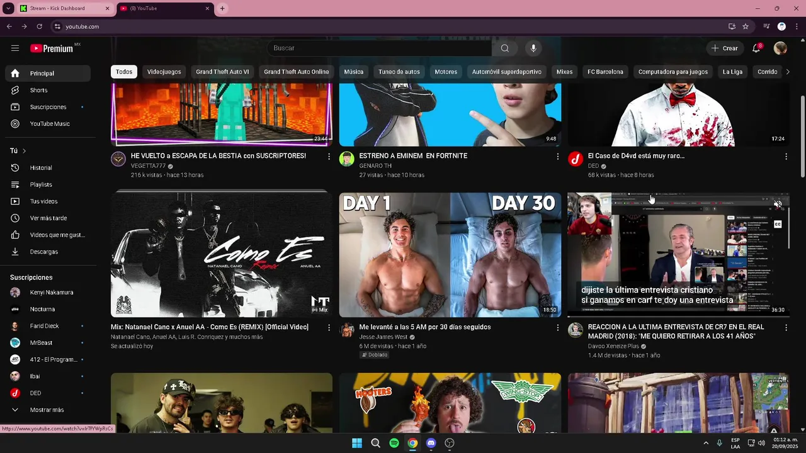Click the browser address bar
The width and height of the screenshot is (806, 453).
tap(390, 26)
